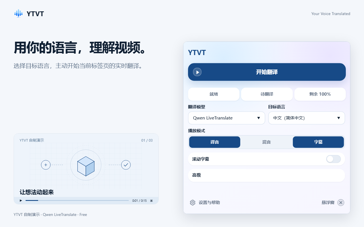The image size is (364, 227).
Task: Click the 播放模式 label
Action: pyautogui.click(x=197, y=131)
